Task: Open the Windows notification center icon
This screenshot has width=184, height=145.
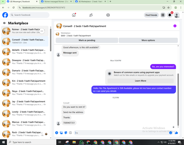Action: (180, 142)
